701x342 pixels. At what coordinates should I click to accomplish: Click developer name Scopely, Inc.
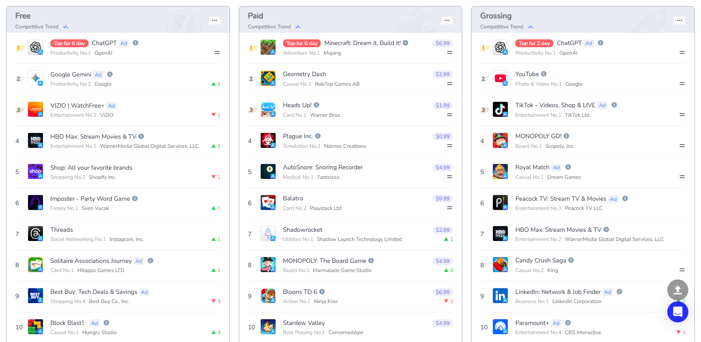coord(559,146)
